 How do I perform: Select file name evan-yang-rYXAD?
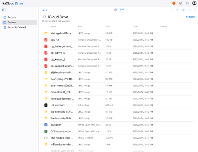click(x=62, y=79)
